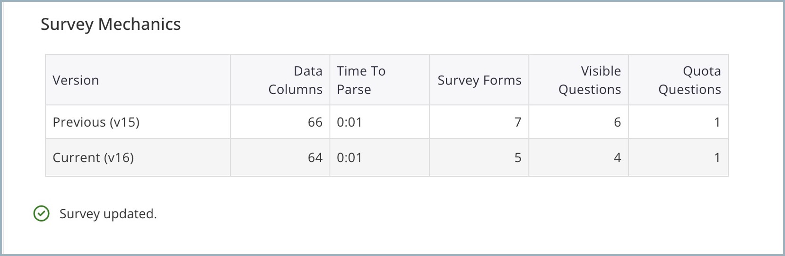The height and width of the screenshot is (256, 785).
Task: Click Time To Parse for Previous v15
Action: (349, 122)
